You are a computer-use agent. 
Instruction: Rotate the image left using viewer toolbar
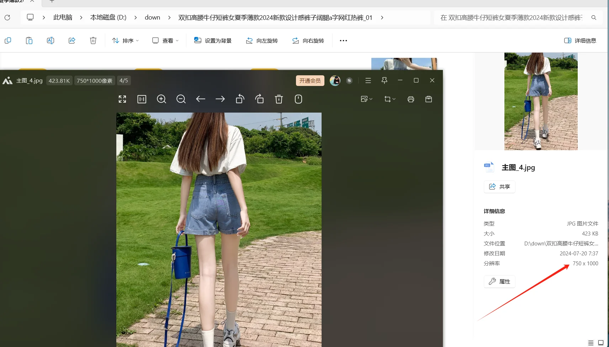coord(239,99)
